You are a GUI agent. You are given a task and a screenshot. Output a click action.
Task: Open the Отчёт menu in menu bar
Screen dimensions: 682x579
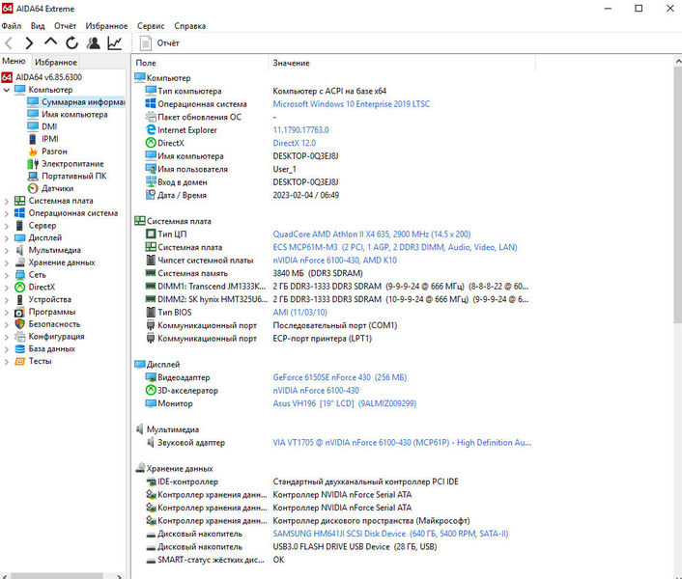coord(66,26)
